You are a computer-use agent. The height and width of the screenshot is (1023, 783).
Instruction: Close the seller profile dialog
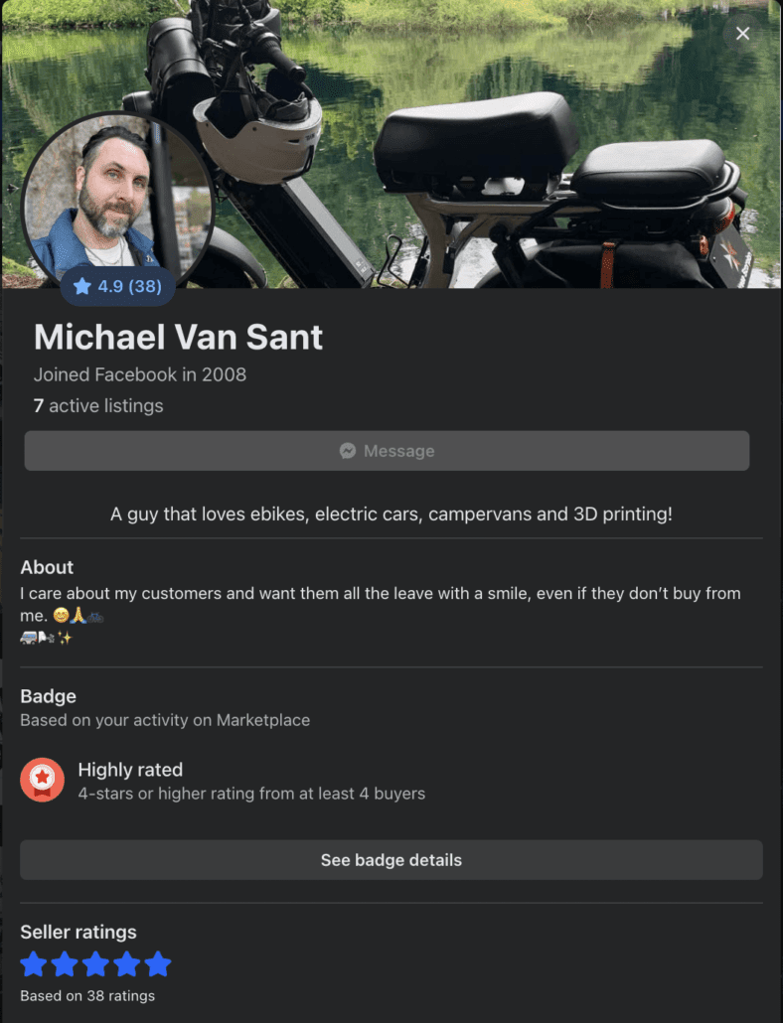tap(742, 34)
